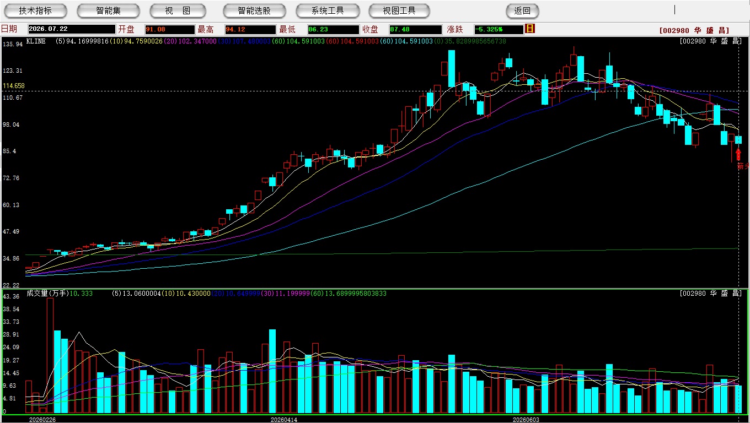Image resolution: width=750 pixels, height=423 pixels.
Task: Click the 114.658 price level label
Action: 14,86
